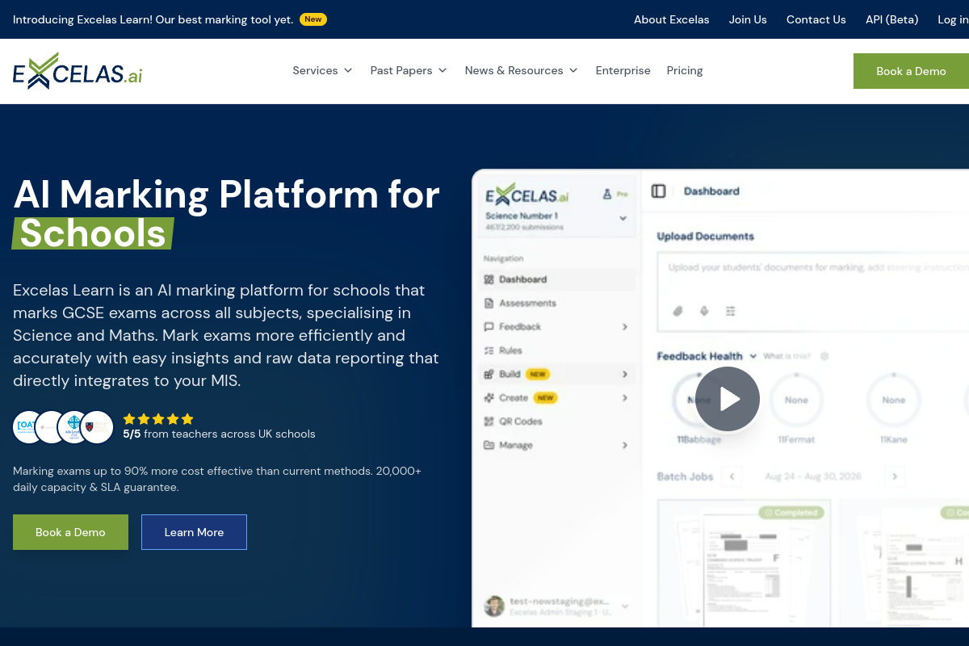The width and height of the screenshot is (969, 646).
Task: Open the Enterprise page
Action: [623, 71]
